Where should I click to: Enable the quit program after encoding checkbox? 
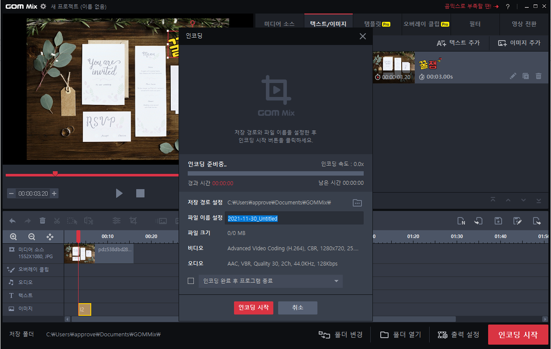191,281
